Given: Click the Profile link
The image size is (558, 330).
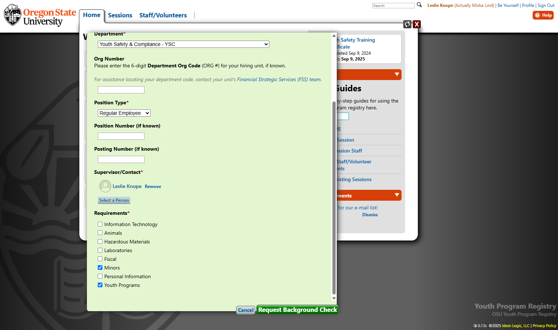Looking at the screenshot, I should click(528, 5).
